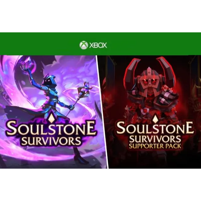Click the Supporter Pack gold subtitle text

155,146
